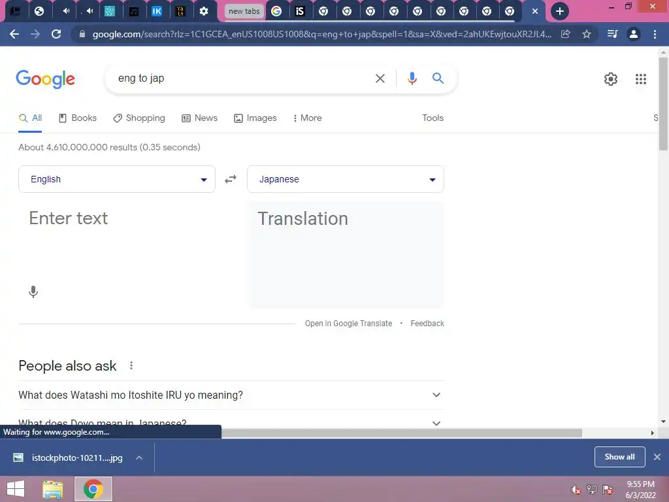669x502 pixels.
Task: Expand 'What does Watashi mo Itoshite' question
Action: click(x=231, y=395)
